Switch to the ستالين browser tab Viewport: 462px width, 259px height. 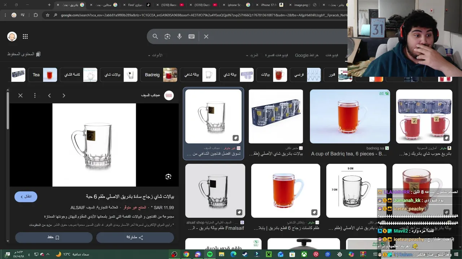click(103, 5)
